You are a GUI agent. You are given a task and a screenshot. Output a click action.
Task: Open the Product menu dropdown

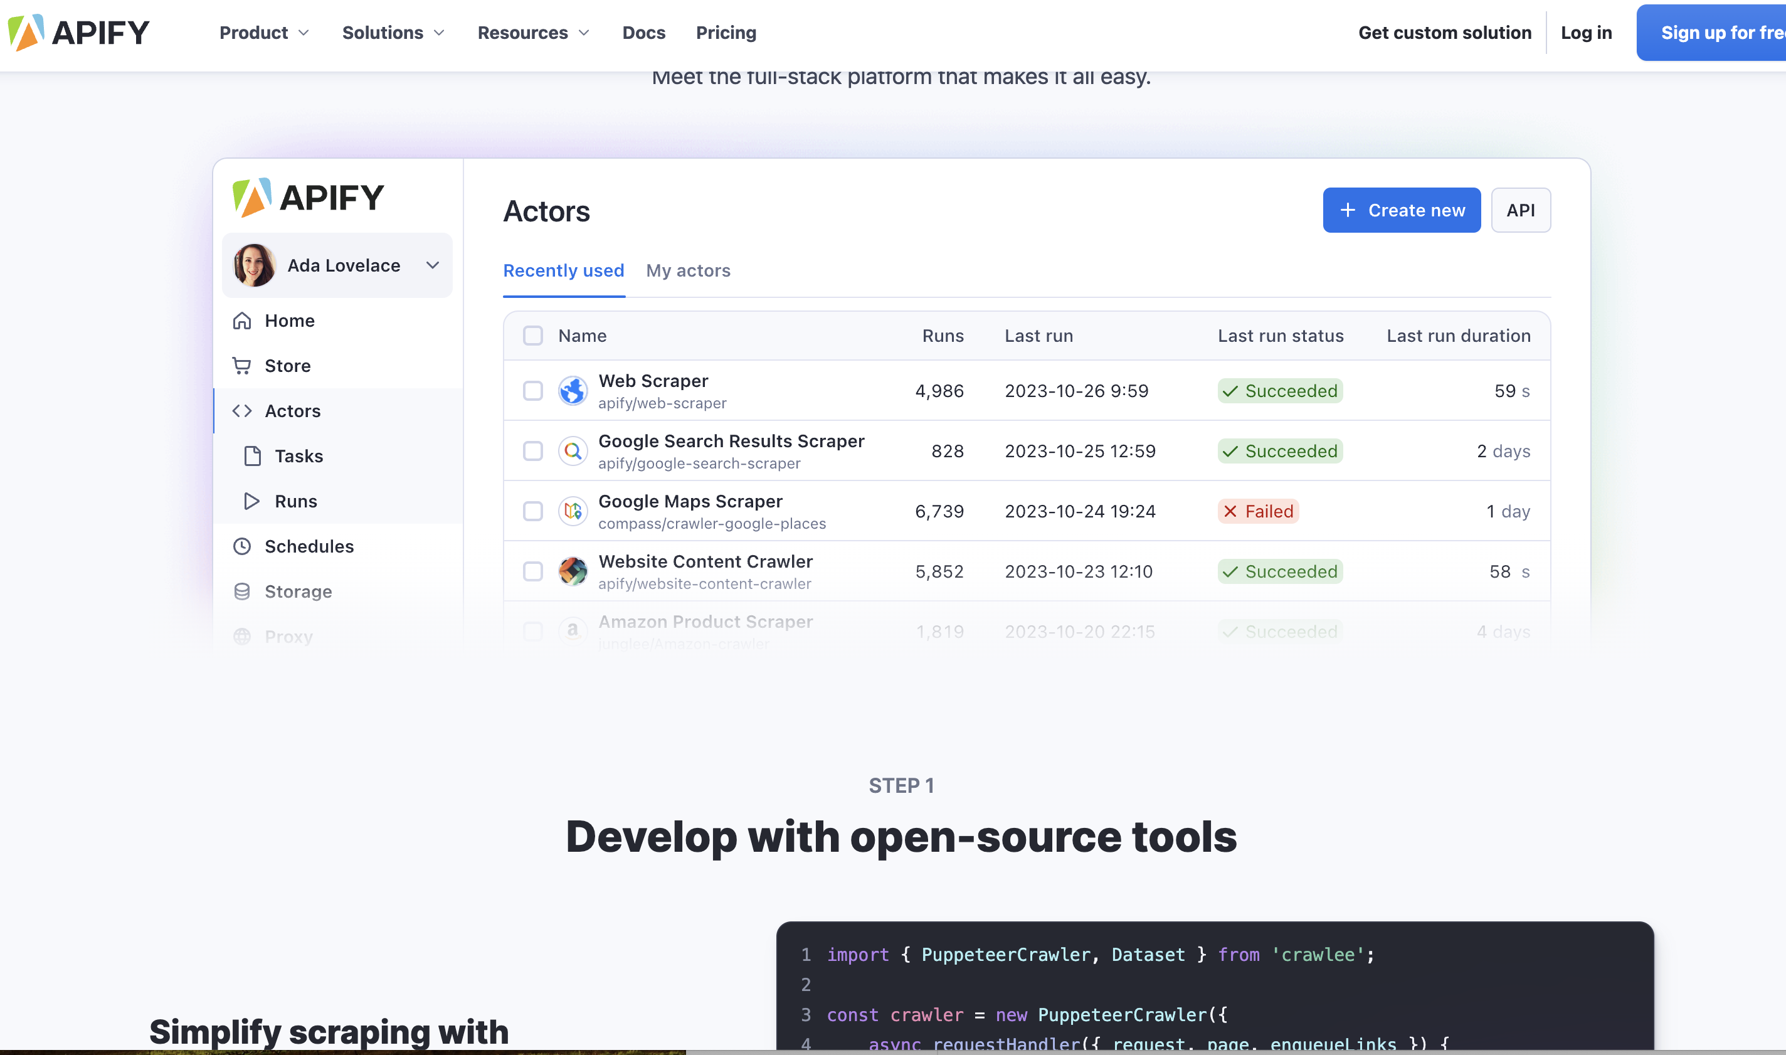click(x=263, y=33)
